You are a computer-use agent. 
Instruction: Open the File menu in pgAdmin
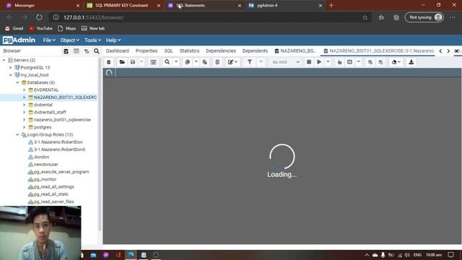(49, 40)
